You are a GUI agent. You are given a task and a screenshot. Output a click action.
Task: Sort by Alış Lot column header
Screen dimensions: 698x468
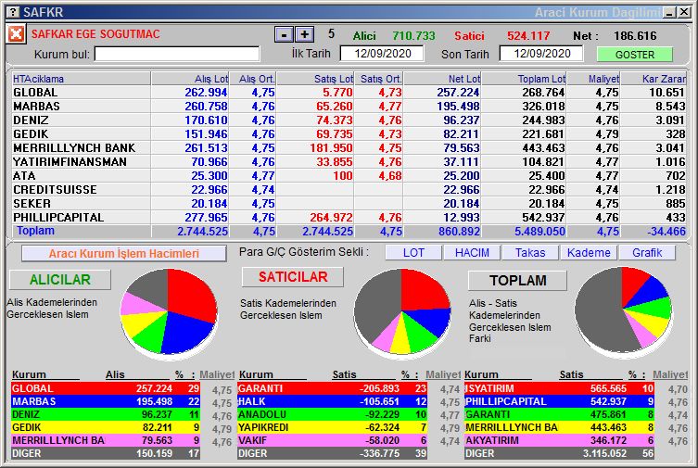(x=191, y=79)
